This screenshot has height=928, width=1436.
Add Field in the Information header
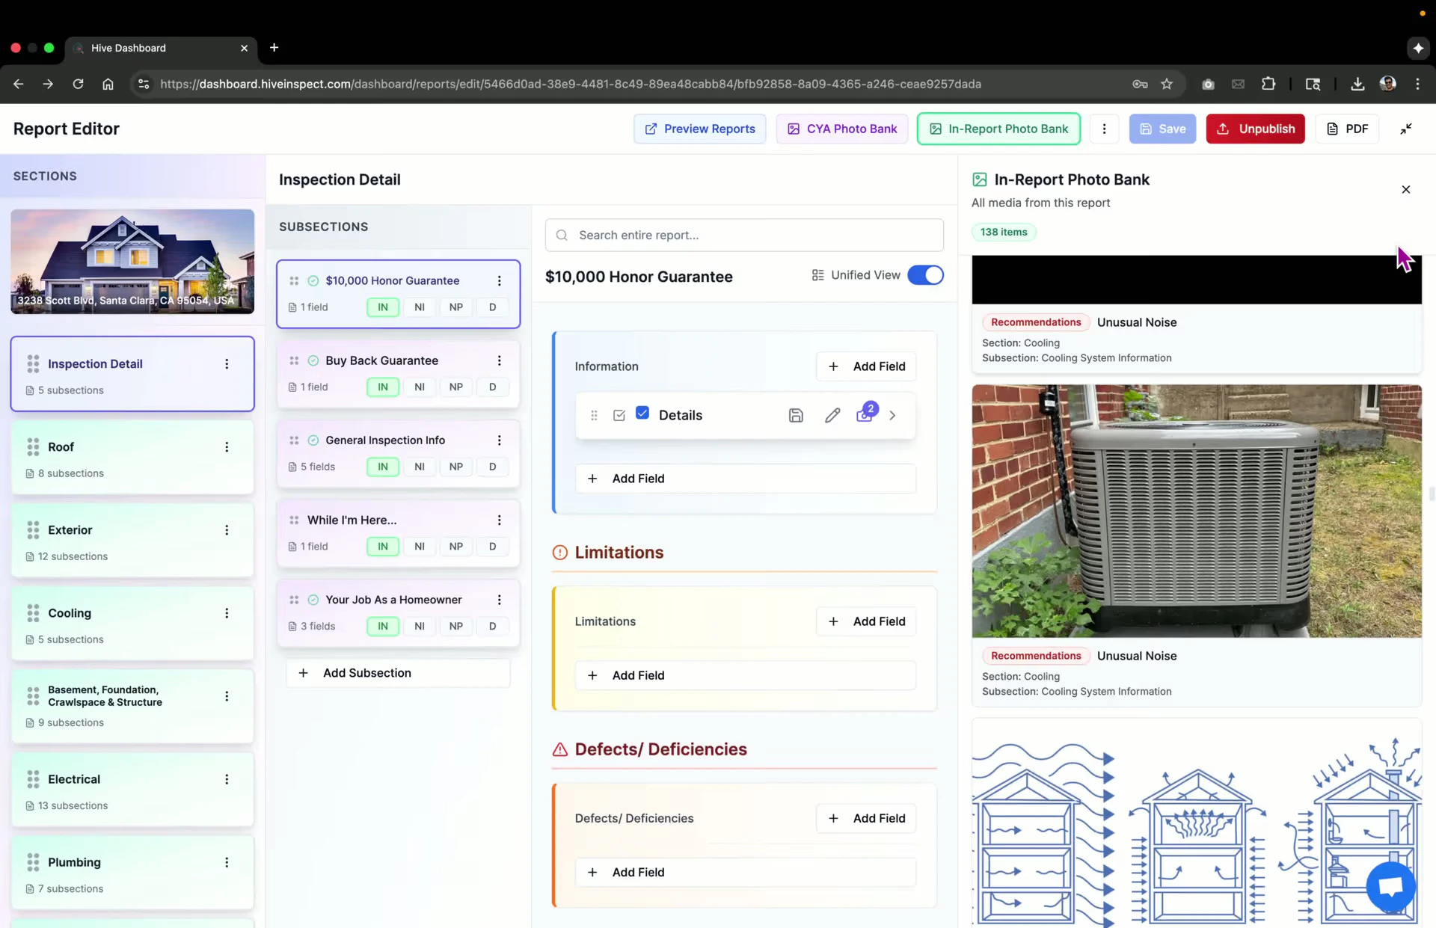[866, 366]
